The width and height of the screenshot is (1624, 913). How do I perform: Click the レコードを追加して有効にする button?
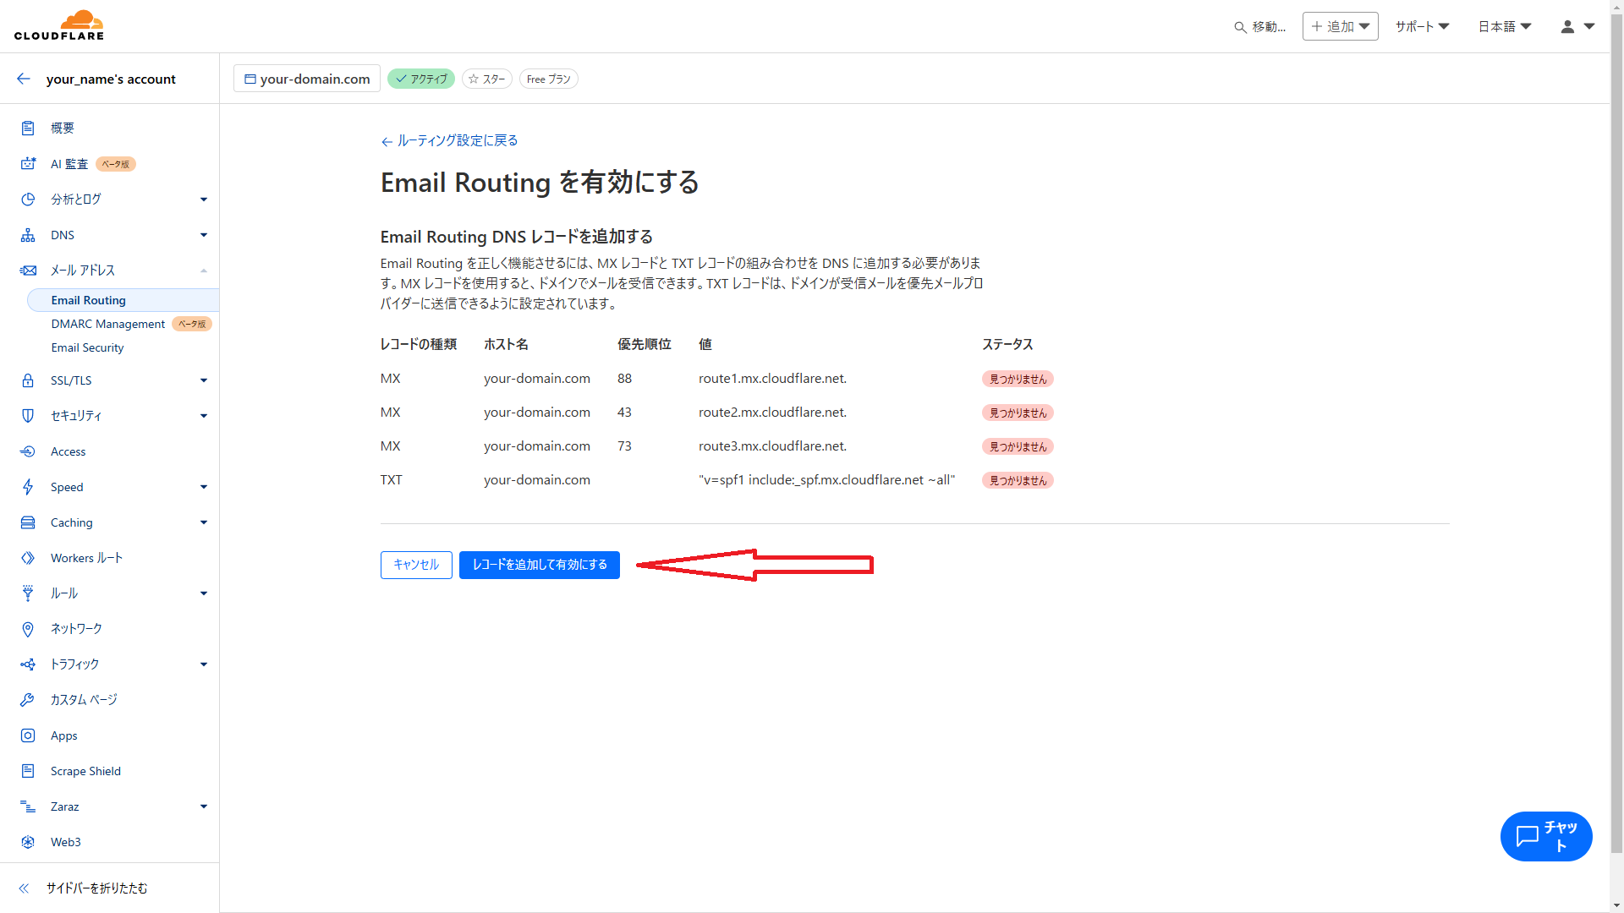coord(539,565)
